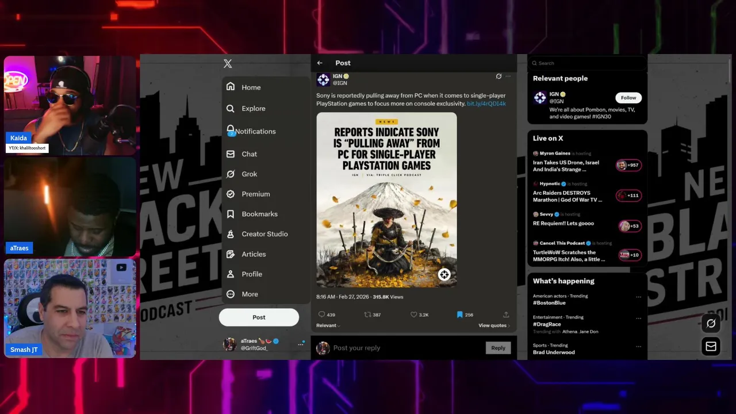This screenshot has width=736, height=414.
Task: Click the +111 listeners badge
Action: point(628,195)
